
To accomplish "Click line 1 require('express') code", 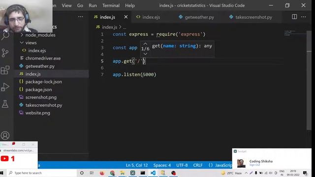I will (181, 34).
